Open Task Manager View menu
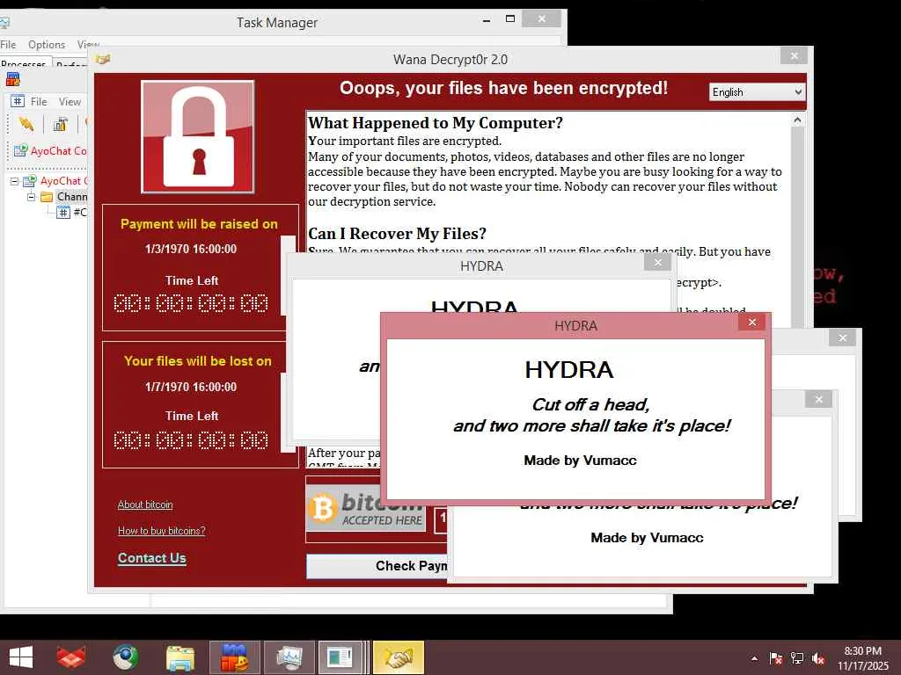 [x=88, y=44]
